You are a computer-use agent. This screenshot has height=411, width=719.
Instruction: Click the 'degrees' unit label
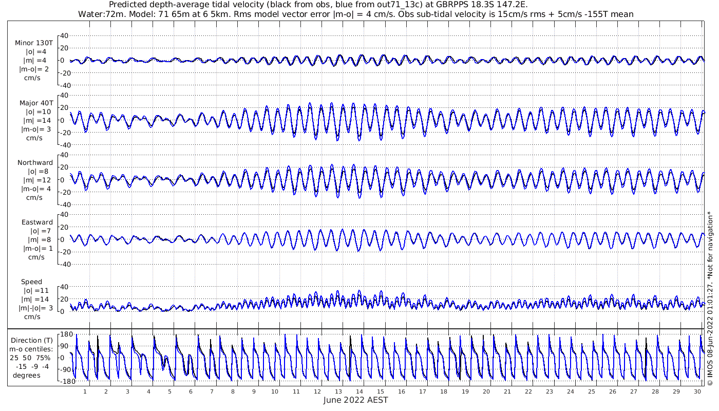coord(27,375)
